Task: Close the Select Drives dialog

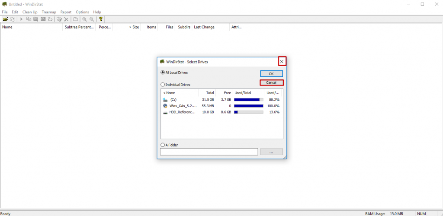Action: (x=282, y=61)
